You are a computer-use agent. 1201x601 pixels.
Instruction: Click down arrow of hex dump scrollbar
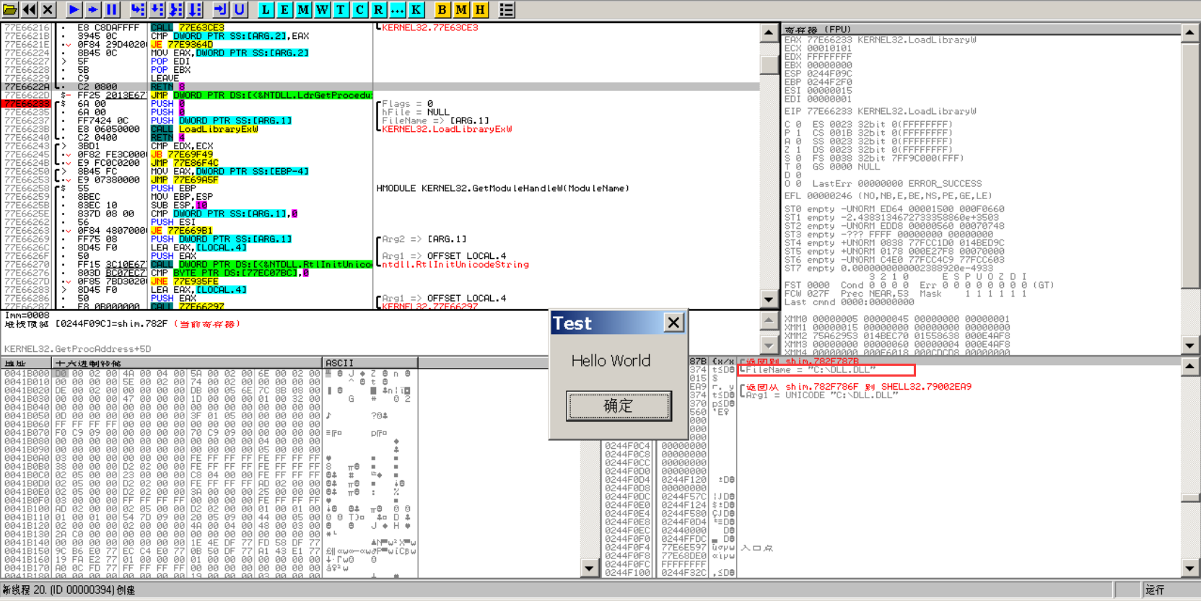tap(590, 569)
